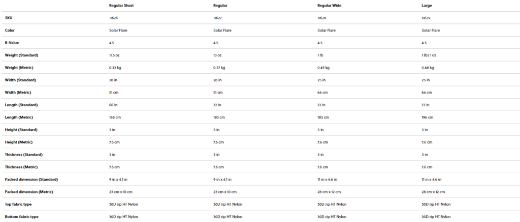This screenshot has height=222, width=520.
Task: Click the 11 in x 4.6 in value under Large
Action: click(x=432, y=179)
